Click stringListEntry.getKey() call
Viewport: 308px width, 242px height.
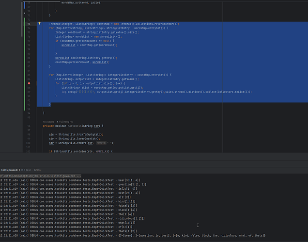95,58
